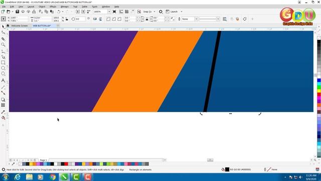
Task: Click the Export icon
Action: (x=83, y=12)
